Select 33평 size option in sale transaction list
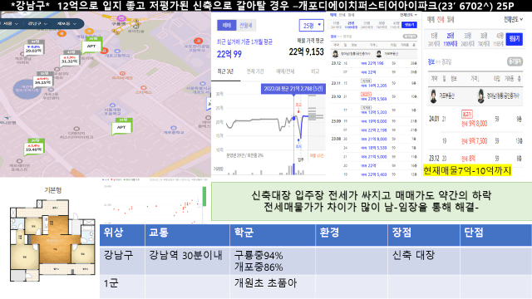 click(x=367, y=25)
